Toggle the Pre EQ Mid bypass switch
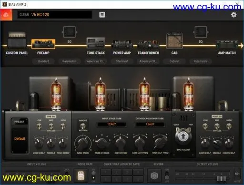 coord(51,127)
